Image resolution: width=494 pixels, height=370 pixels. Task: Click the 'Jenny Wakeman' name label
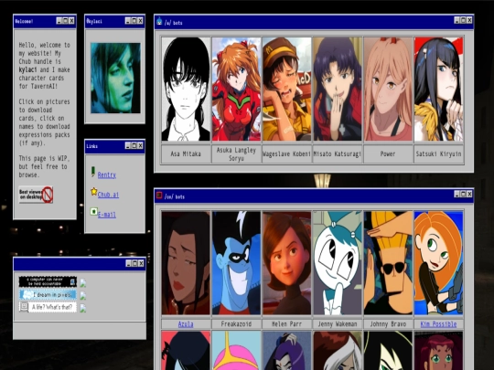point(337,323)
